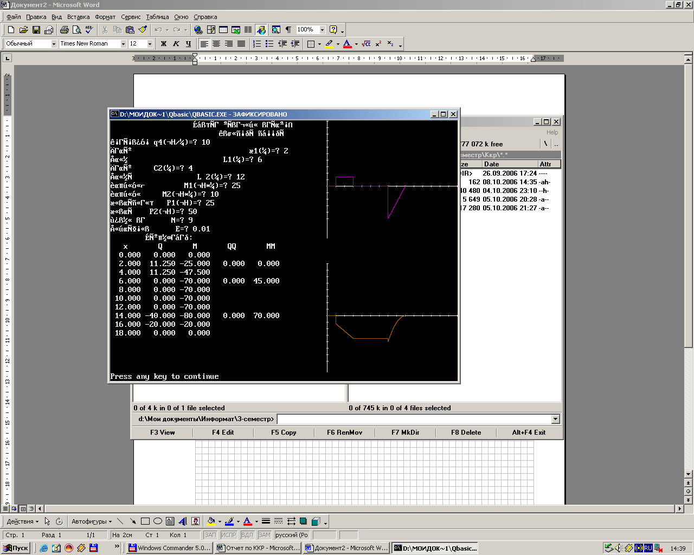Insert WordArt from the drawing toolbar
The image size is (694, 555).
(183, 521)
